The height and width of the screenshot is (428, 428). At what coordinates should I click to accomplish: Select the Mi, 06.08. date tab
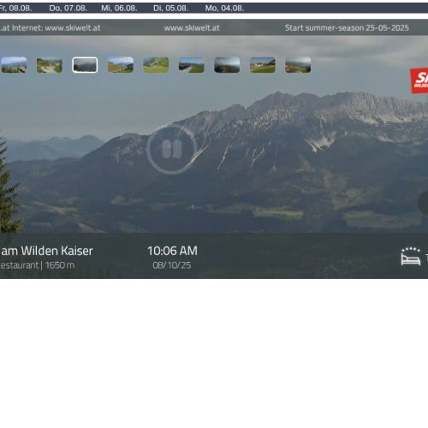(x=119, y=9)
